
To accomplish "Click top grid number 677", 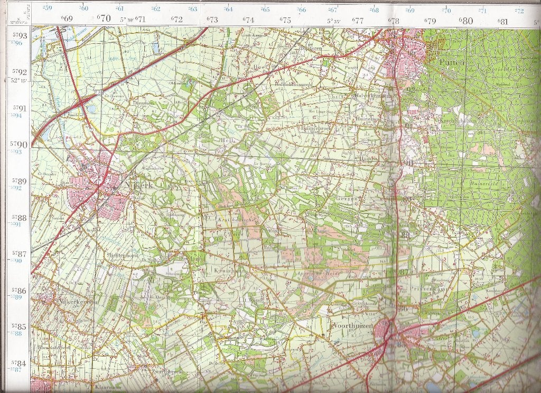I will [358, 21].
